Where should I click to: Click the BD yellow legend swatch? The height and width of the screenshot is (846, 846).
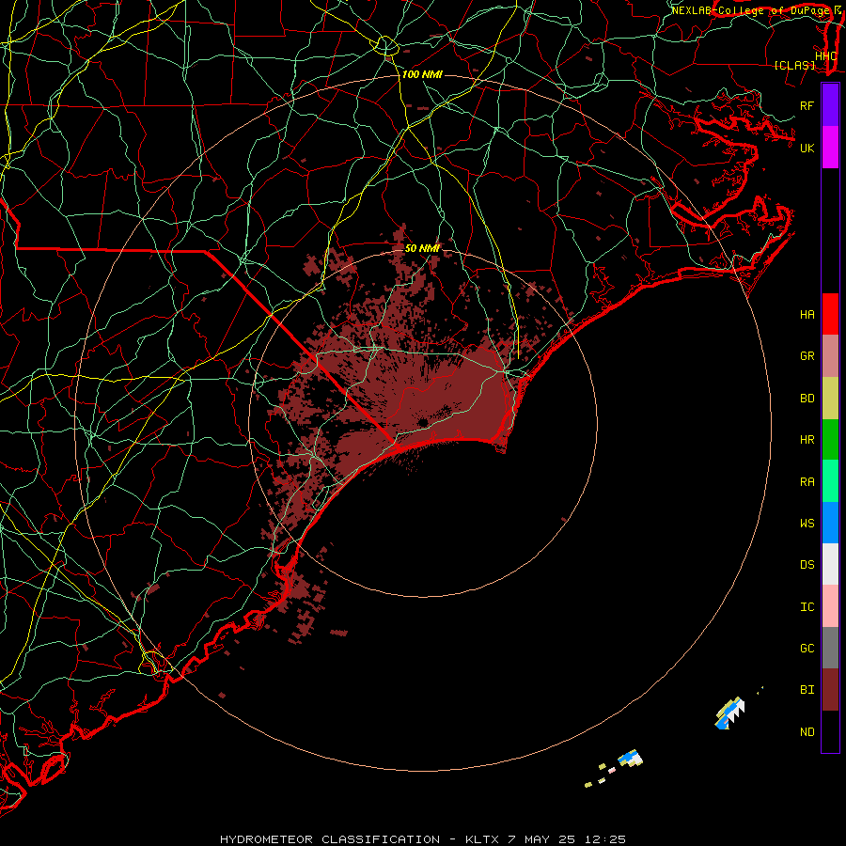[x=830, y=399]
